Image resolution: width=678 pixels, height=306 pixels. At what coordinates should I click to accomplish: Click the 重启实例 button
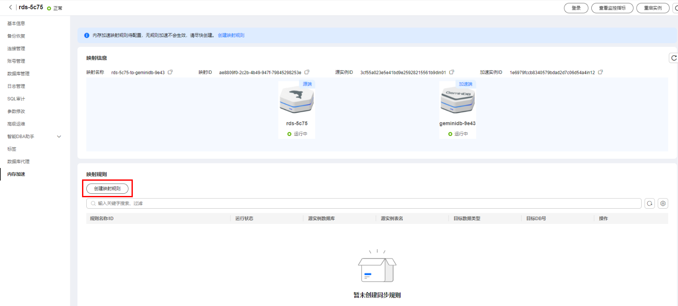(x=653, y=8)
